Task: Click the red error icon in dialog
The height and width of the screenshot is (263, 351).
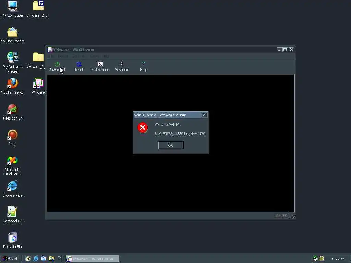Action: 143,128
